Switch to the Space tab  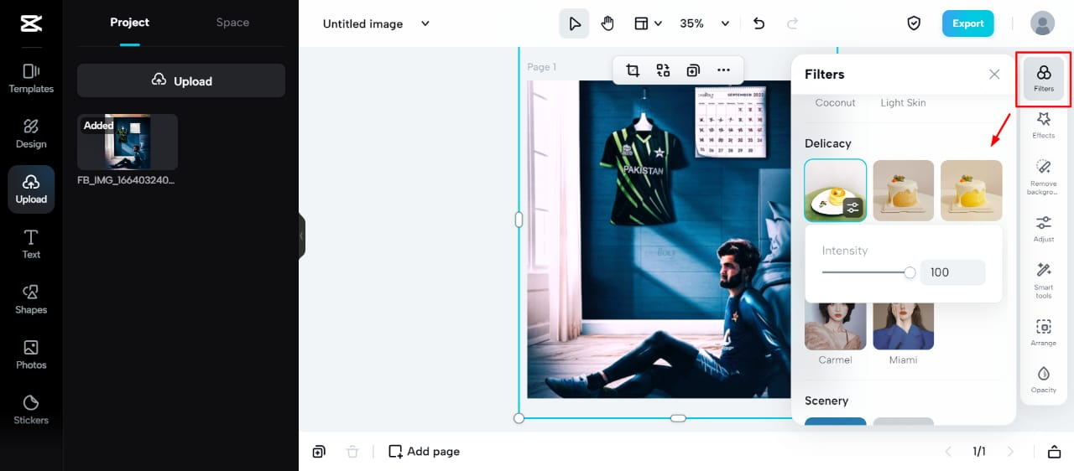tap(232, 23)
